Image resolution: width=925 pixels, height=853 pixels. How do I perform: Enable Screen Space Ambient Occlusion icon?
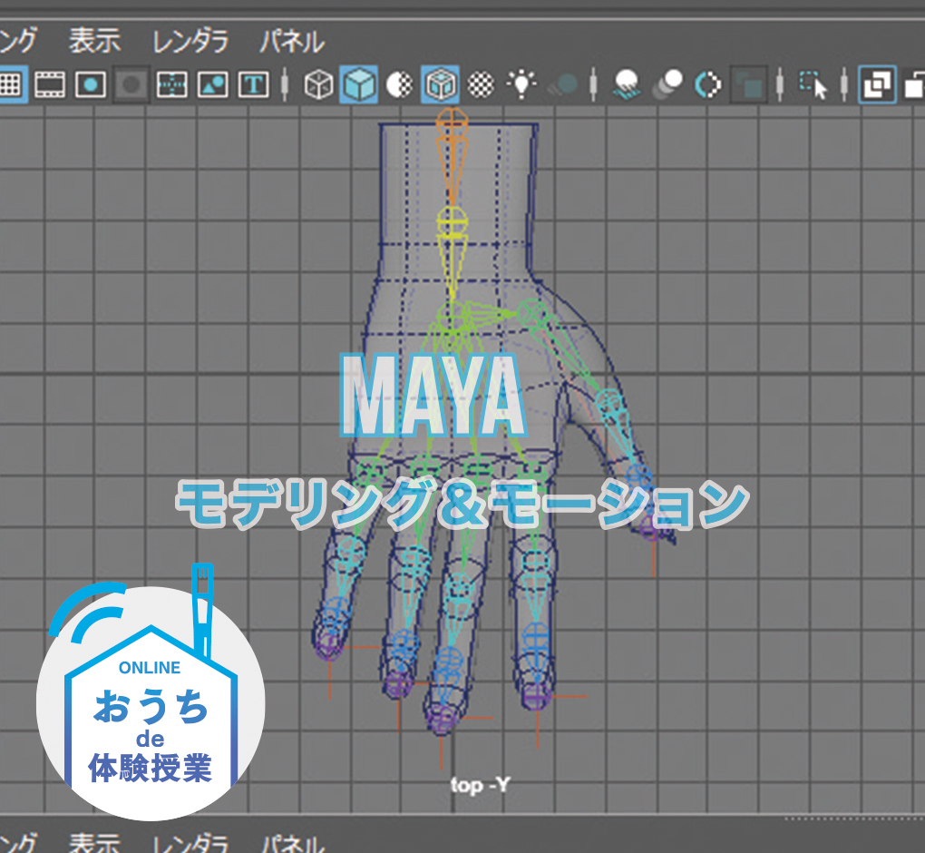[627, 84]
